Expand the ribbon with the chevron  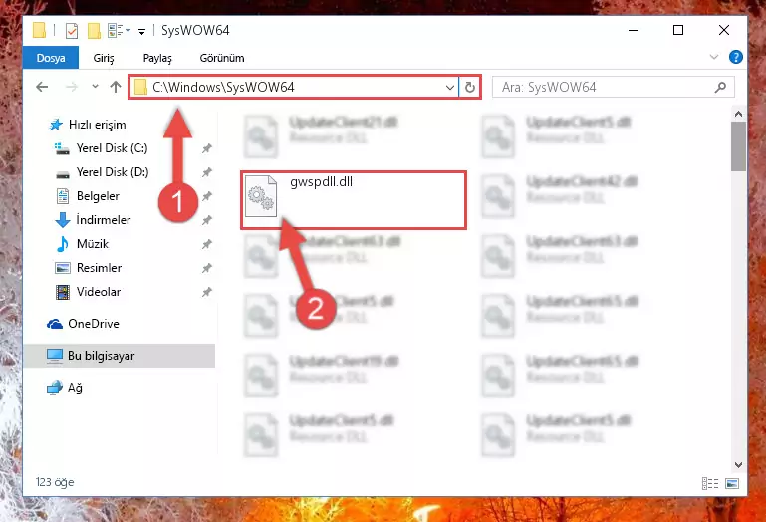714,57
